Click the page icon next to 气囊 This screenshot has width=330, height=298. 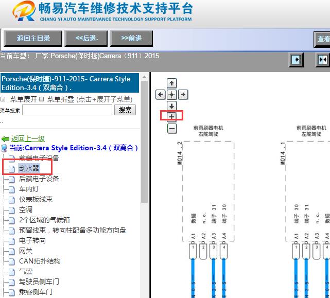tap(12, 272)
